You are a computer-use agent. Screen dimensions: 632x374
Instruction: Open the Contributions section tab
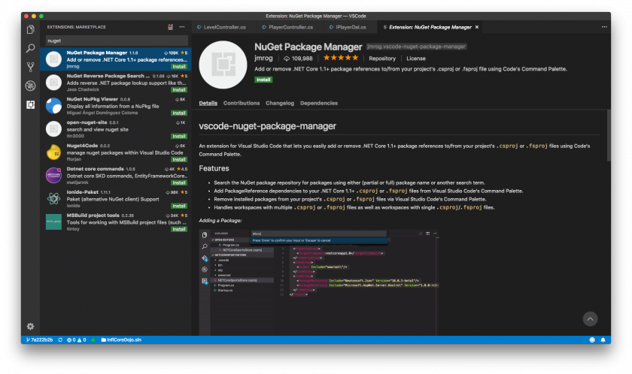pyautogui.click(x=242, y=103)
